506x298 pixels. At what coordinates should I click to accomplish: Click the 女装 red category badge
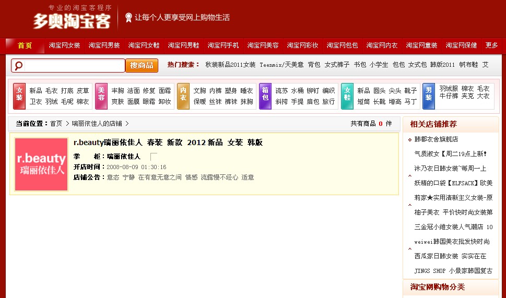(19, 96)
